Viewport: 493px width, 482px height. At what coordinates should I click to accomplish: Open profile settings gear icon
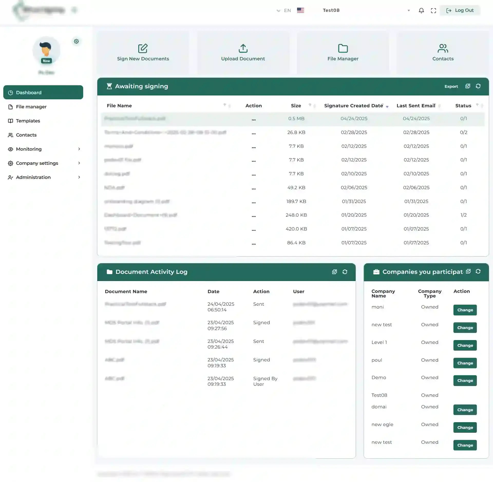tap(76, 41)
